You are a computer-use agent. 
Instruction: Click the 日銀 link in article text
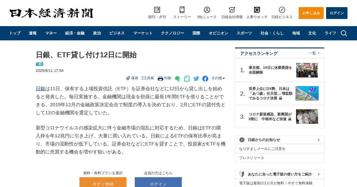tap(40, 88)
